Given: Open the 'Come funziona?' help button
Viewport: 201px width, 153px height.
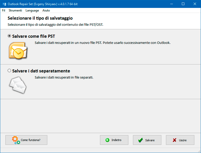Looking at the screenshot, I should point(26,140).
